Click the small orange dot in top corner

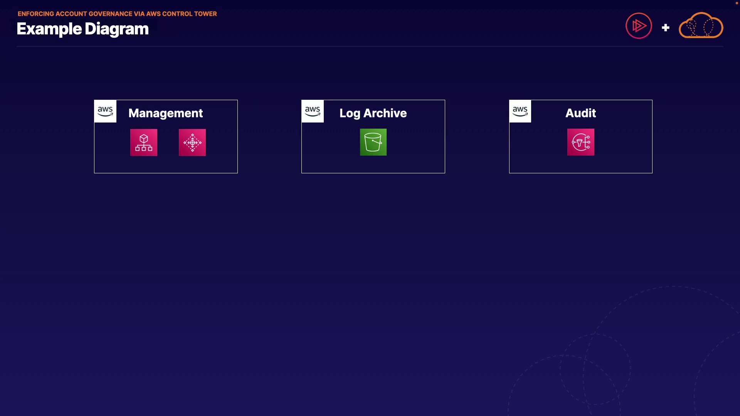737,3
